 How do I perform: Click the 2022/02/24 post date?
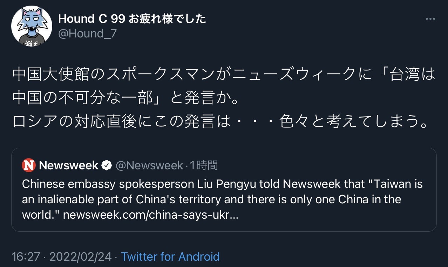click(x=80, y=257)
